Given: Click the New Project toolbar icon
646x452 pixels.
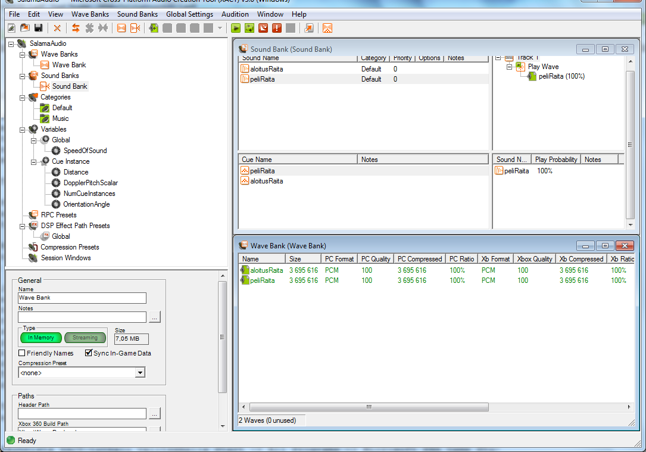Looking at the screenshot, I should (11, 28).
